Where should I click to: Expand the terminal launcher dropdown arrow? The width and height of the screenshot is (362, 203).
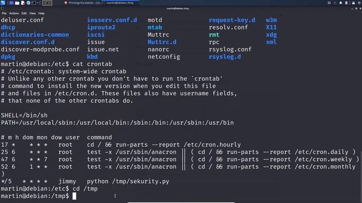coord(38,3)
